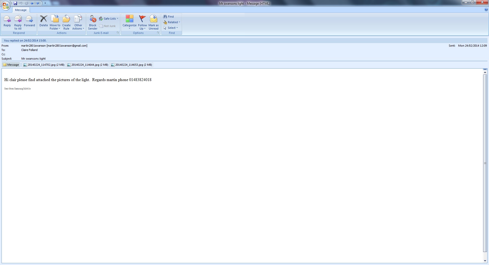Select the Message ribbon tab
This screenshot has height=265, width=489.
click(x=21, y=10)
